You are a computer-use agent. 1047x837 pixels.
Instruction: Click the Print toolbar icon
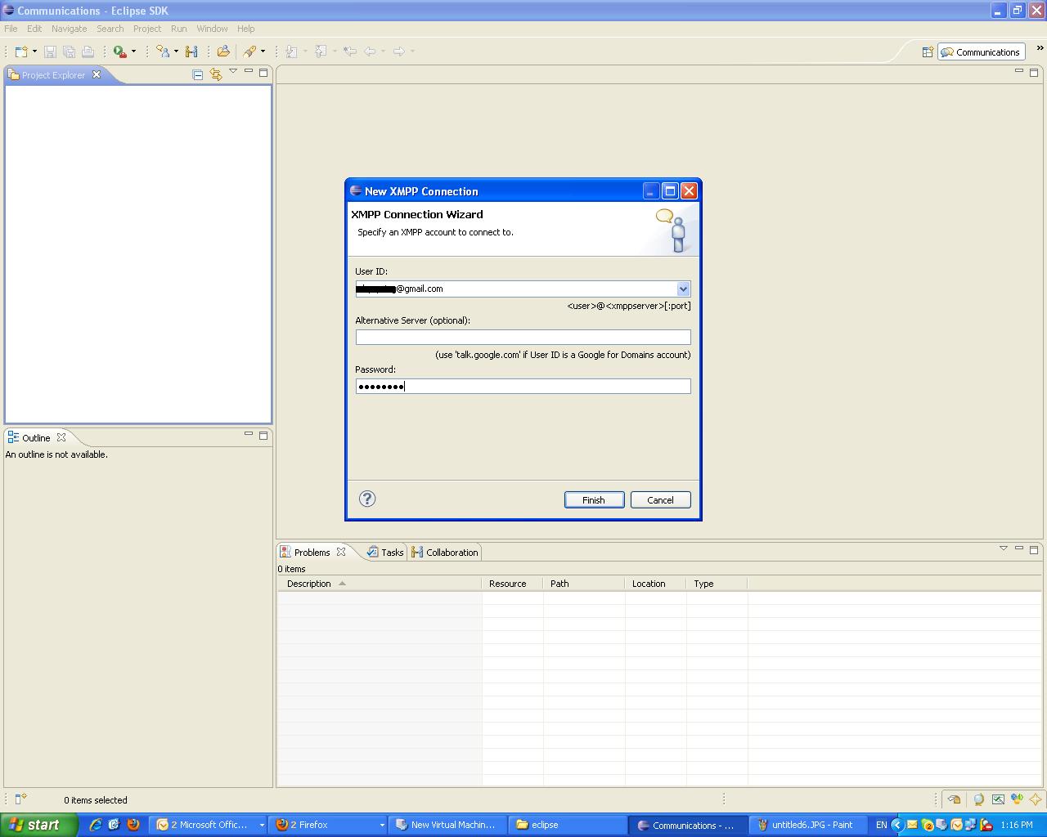(88, 51)
